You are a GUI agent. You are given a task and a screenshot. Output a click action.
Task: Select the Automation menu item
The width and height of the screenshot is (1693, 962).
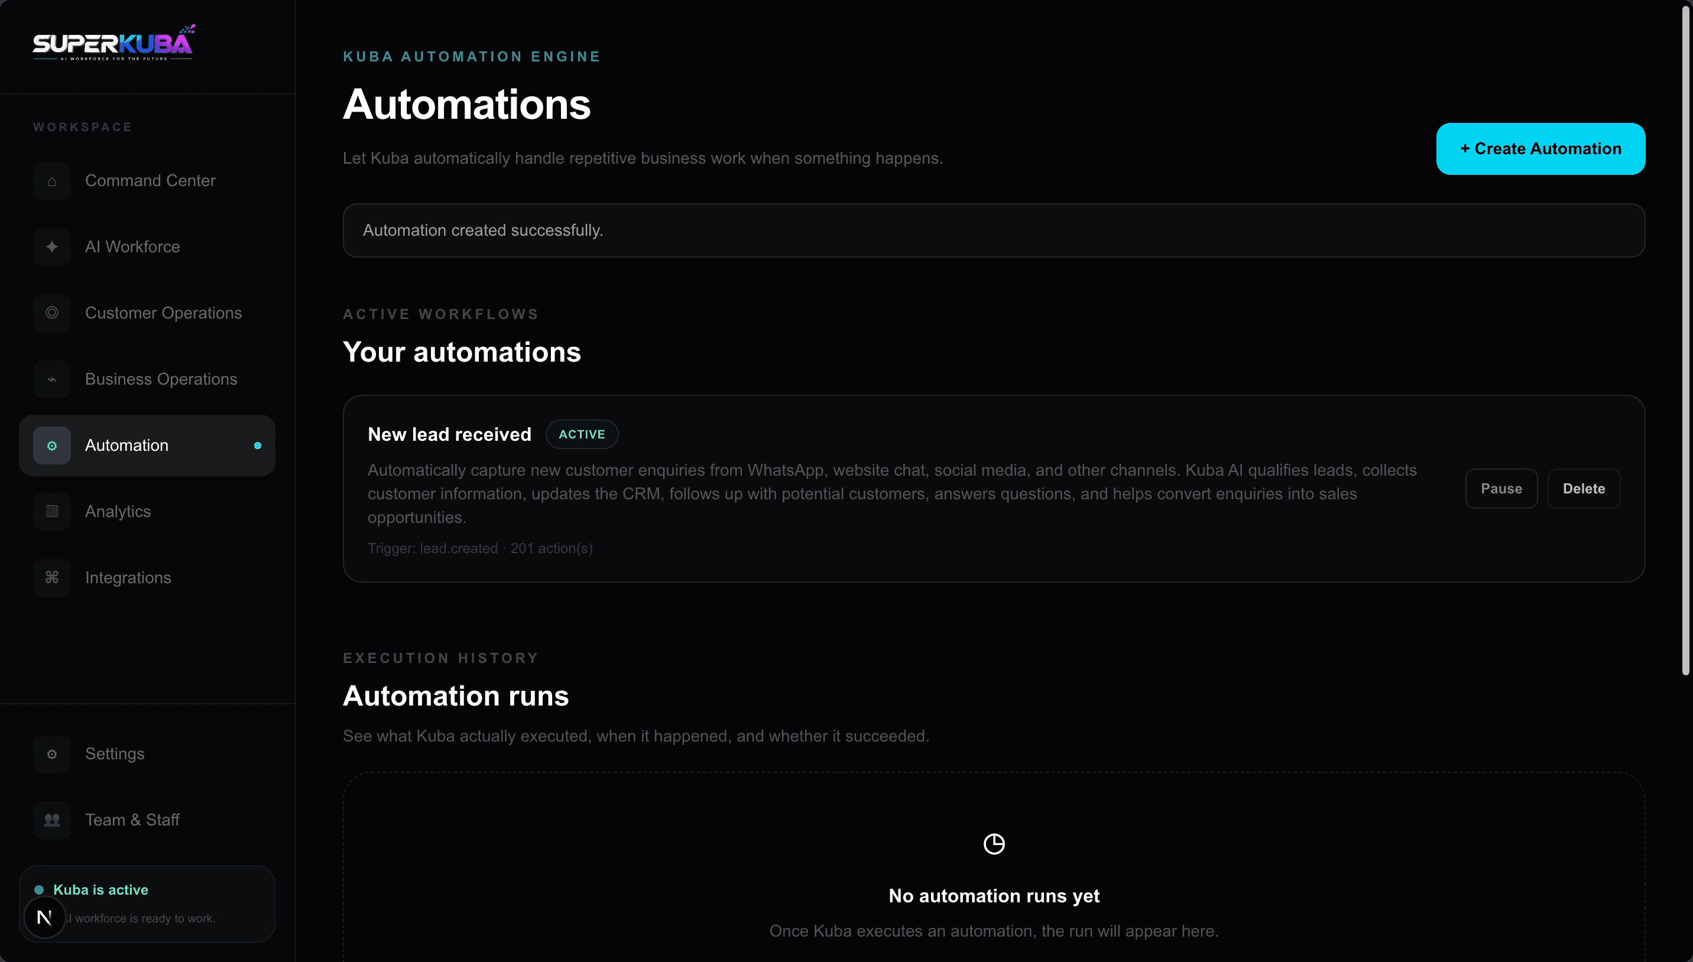click(147, 446)
